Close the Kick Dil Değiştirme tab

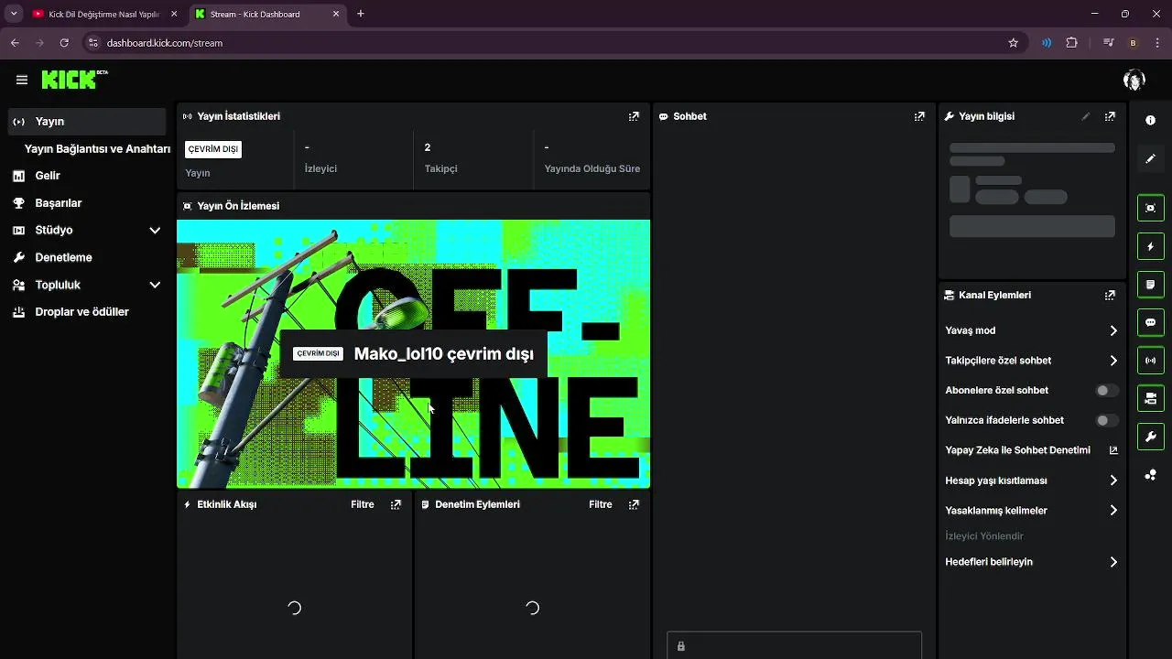coord(174,15)
